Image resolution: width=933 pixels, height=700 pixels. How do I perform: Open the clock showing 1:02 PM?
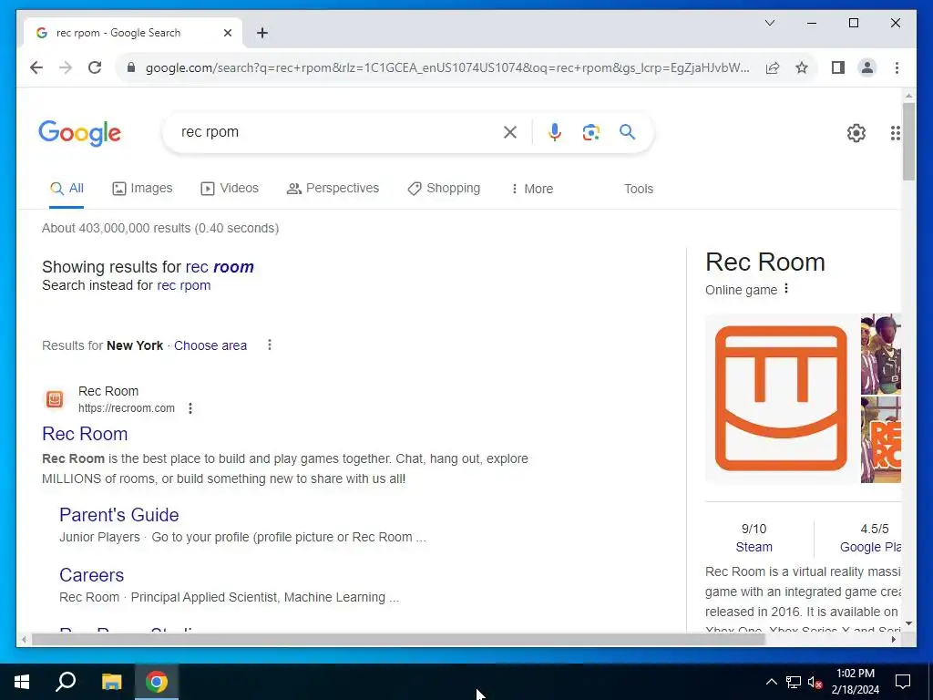click(x=856, y=682)
